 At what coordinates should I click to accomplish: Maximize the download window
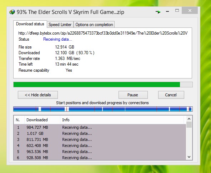177,10
